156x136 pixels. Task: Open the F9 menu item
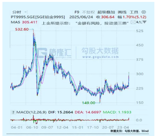[x=77, y=12]
